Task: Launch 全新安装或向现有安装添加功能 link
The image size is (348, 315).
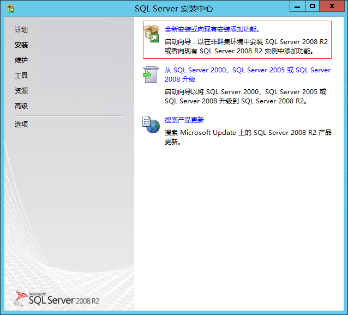Action: (x=212, y=29)
